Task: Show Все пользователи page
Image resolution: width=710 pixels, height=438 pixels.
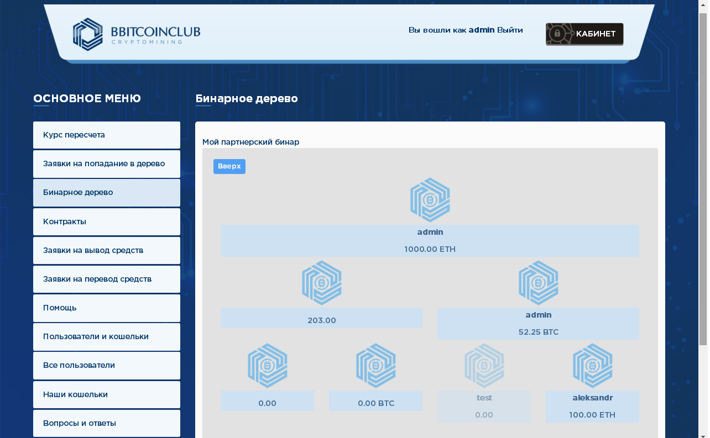Action: pos(107,366)
